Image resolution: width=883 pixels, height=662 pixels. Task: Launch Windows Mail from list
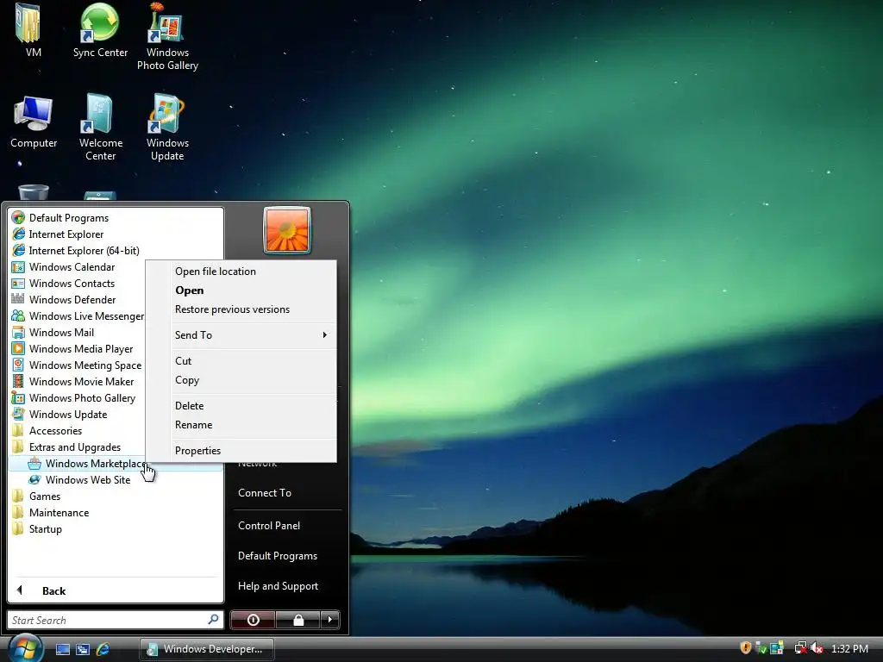78,332
